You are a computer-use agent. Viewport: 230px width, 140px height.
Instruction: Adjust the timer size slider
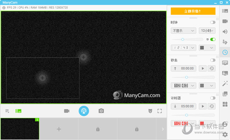pyautogui.click(x=193, y=115)
